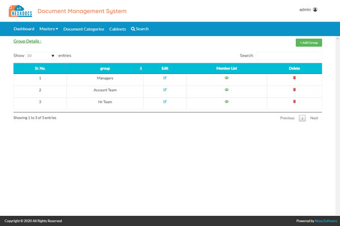Go to Next page of entries
Image resolution: width=340 pixels, height=226 pixels.
click(314, 118)
